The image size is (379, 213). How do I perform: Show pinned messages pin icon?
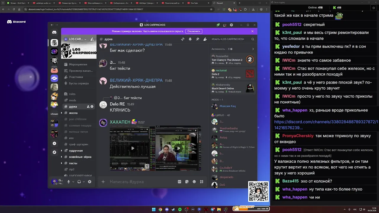coord(197,39)
